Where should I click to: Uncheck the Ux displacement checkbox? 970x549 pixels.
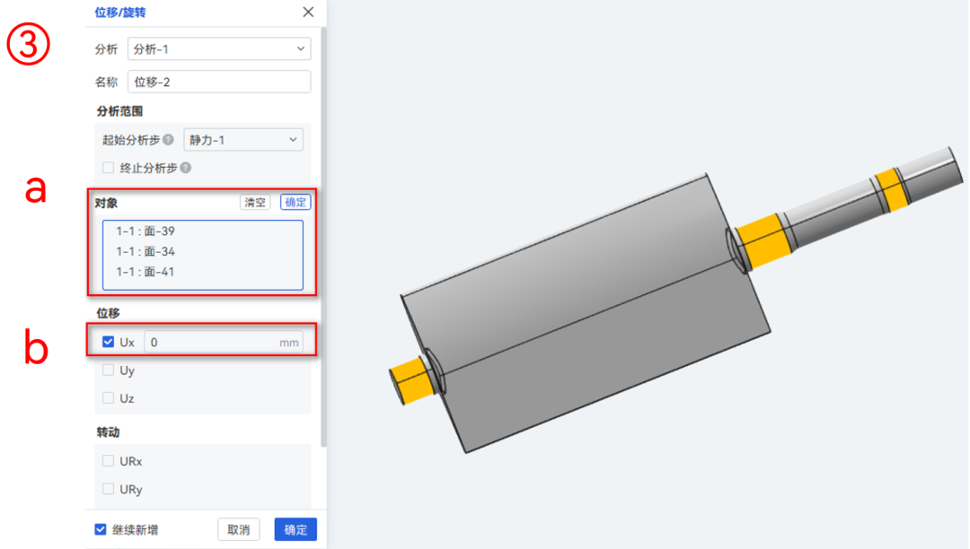point(109,342)
